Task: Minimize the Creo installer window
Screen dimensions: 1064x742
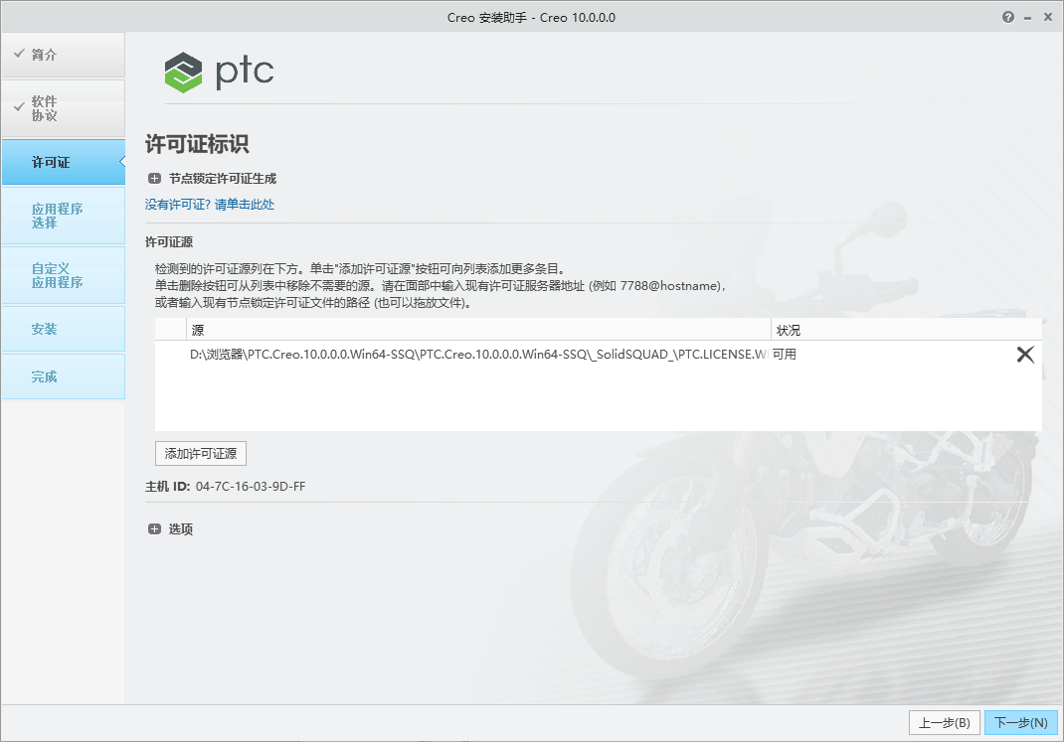Action: tap(1028, 18)
